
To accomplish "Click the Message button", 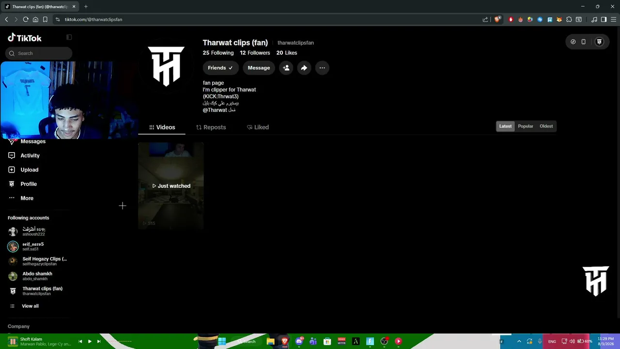I will tap(259, 68).
